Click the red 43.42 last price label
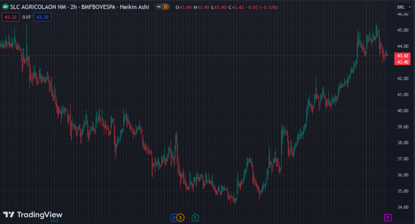 (402, 56)
